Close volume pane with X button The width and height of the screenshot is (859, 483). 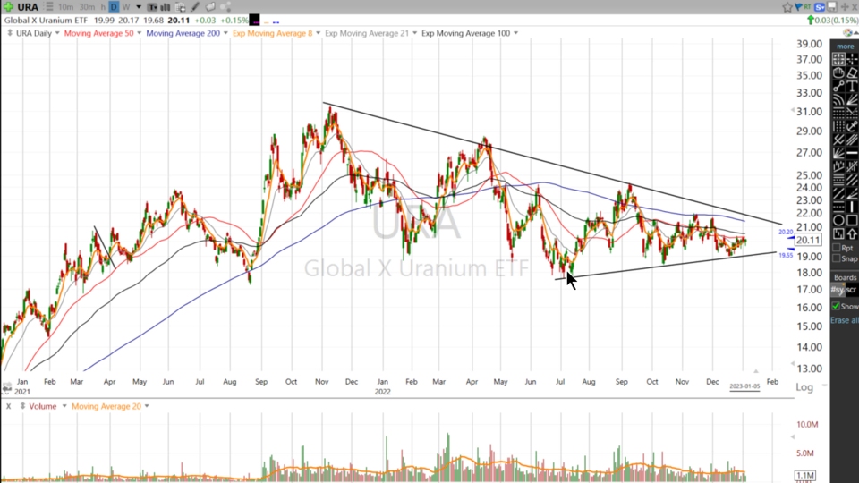click(8, 406)
